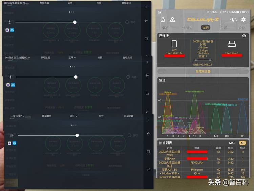
Task: Switch to 卡槽2 tab
Action: 187,28
